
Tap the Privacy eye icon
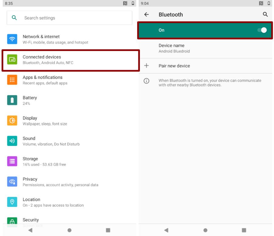click(x=12, y=182)
